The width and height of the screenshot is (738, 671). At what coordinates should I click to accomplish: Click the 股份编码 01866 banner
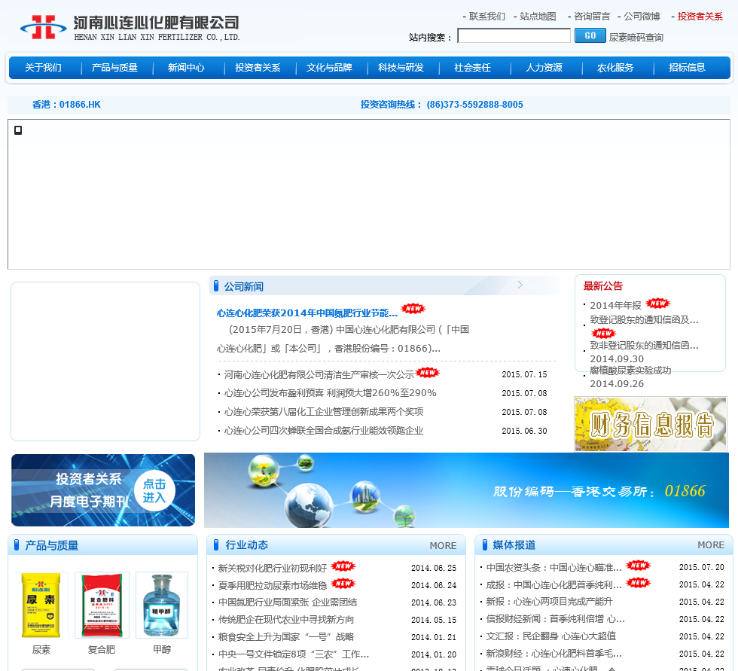coord(466,490)
